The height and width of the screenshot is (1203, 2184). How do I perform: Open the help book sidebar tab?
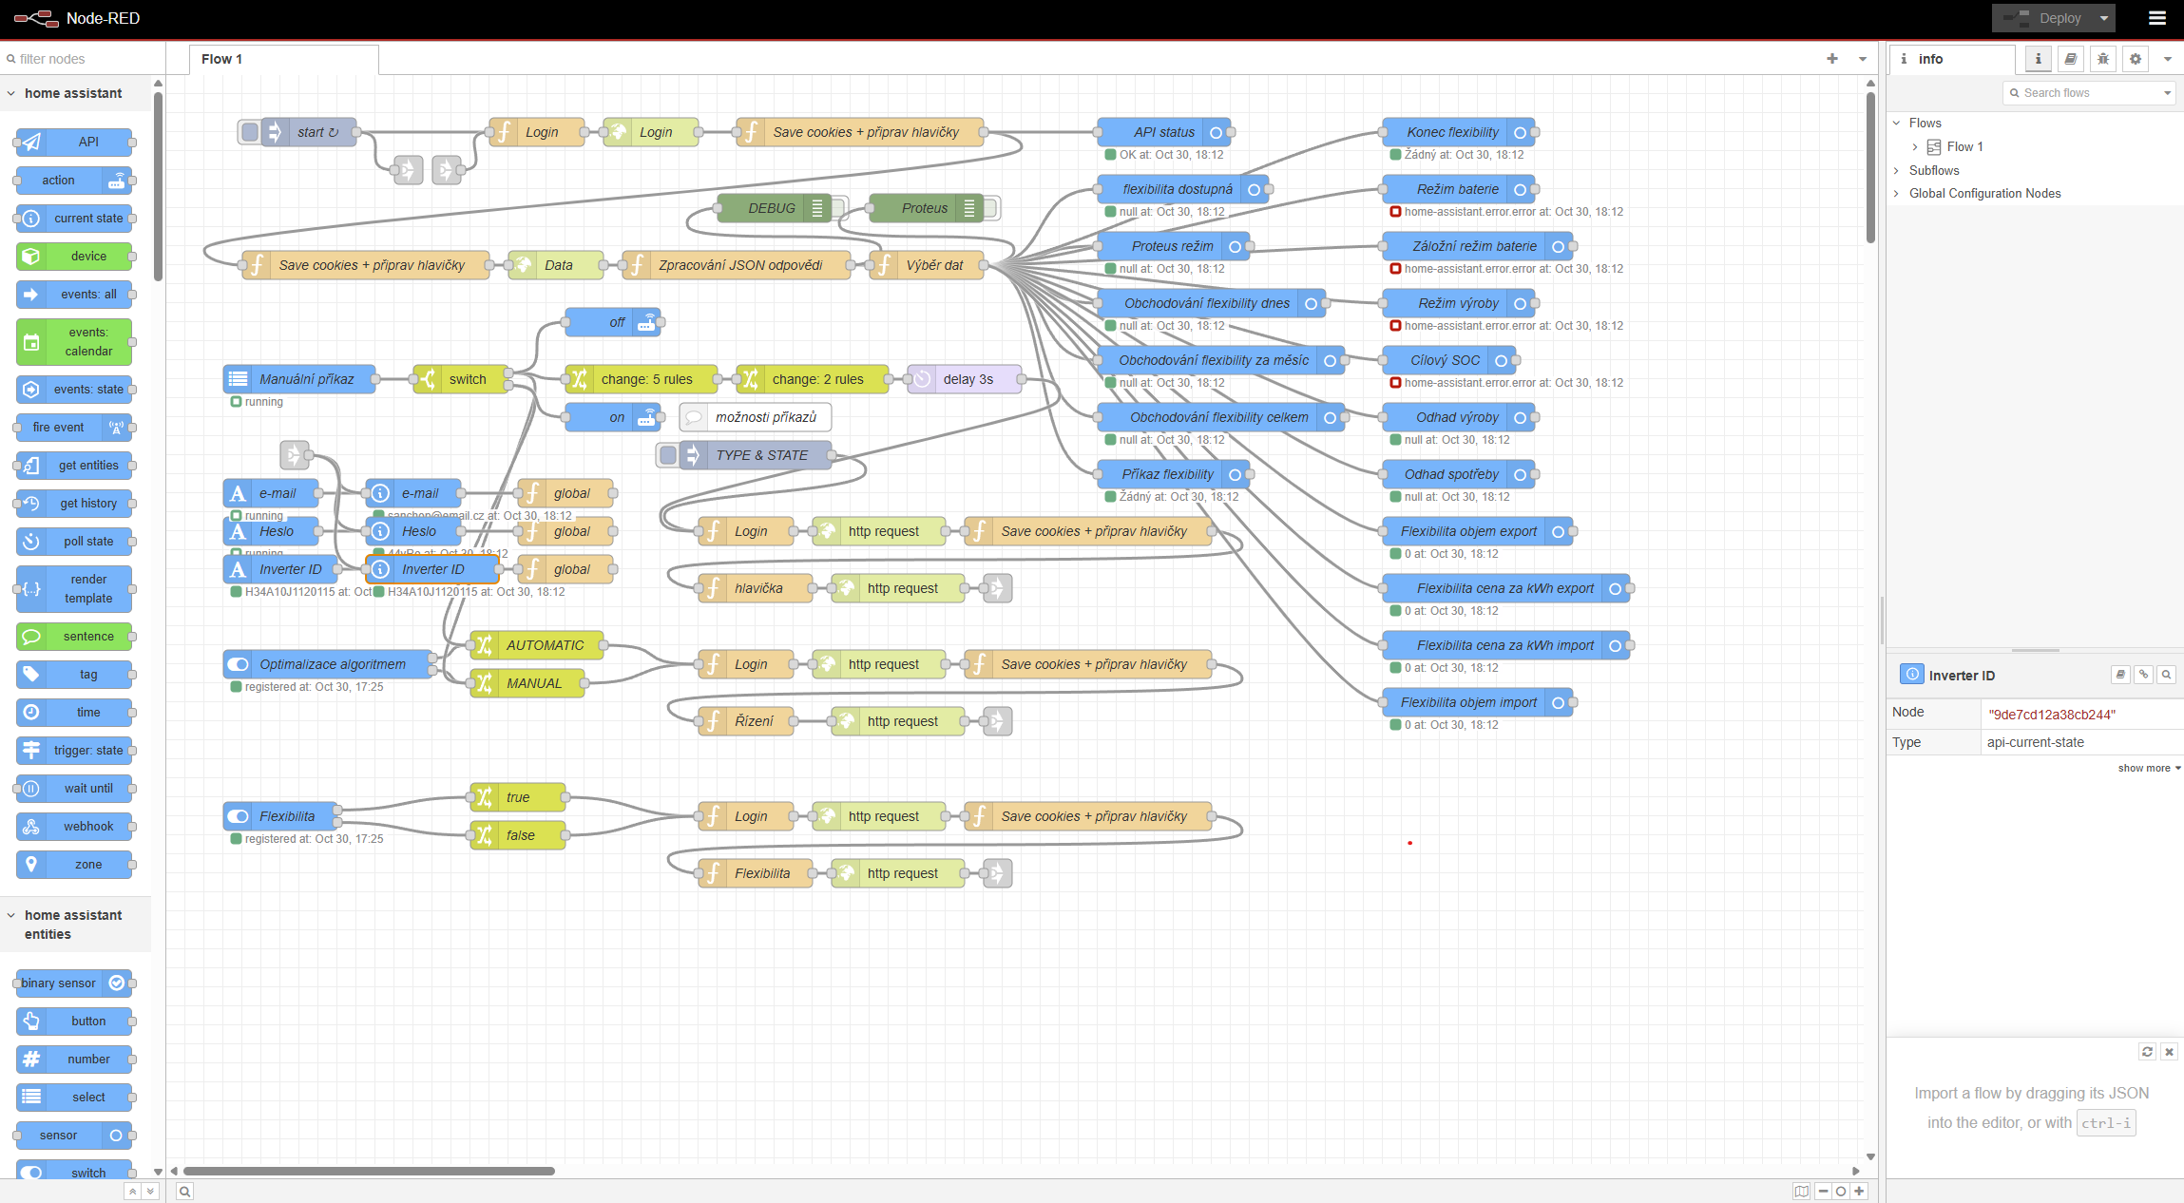coord(2071,59)
